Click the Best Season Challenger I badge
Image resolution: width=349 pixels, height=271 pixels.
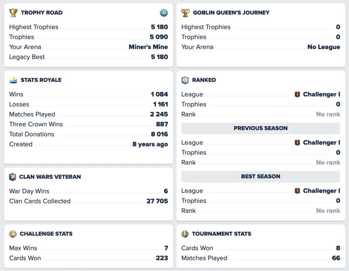297,191
